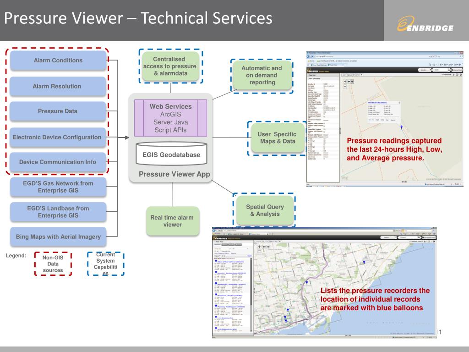Select Bing Maps with Aerial Imagery box
469x352 pixels.
pos(58,236)
